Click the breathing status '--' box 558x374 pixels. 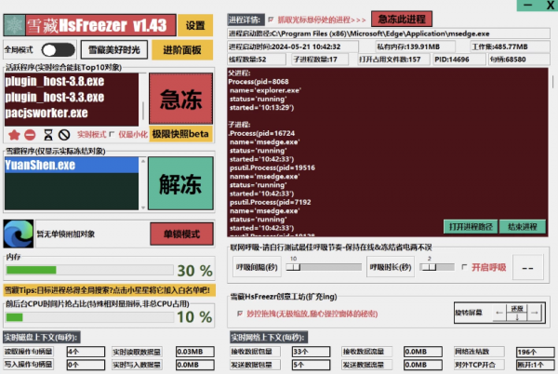tap(527, 267)
